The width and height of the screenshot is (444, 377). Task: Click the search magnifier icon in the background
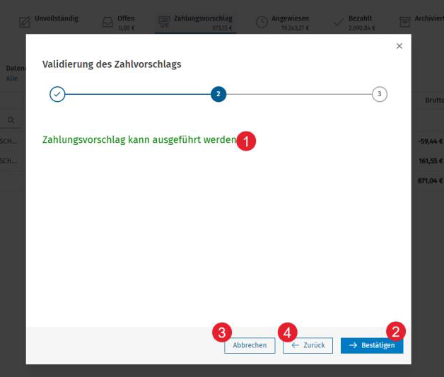click(x=11, y=120)
